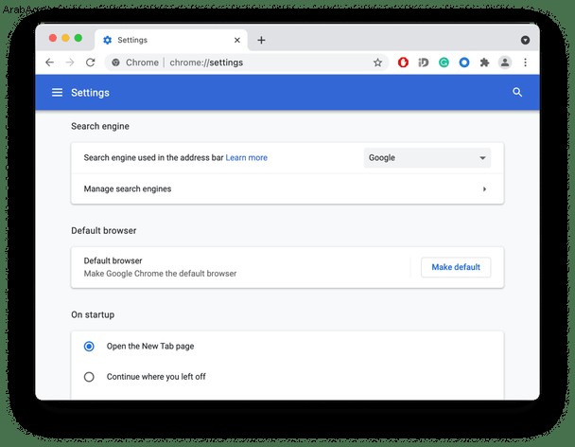Select the Settings browser tab

click(x=171, y=40)
